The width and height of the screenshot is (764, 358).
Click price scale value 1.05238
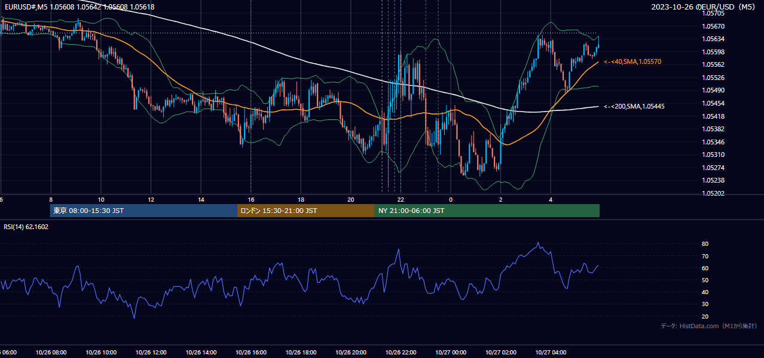tap(713, 180)
